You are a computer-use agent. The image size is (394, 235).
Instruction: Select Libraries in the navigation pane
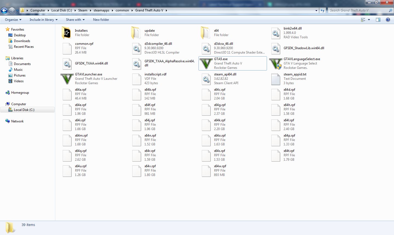(x=17, y=58)
